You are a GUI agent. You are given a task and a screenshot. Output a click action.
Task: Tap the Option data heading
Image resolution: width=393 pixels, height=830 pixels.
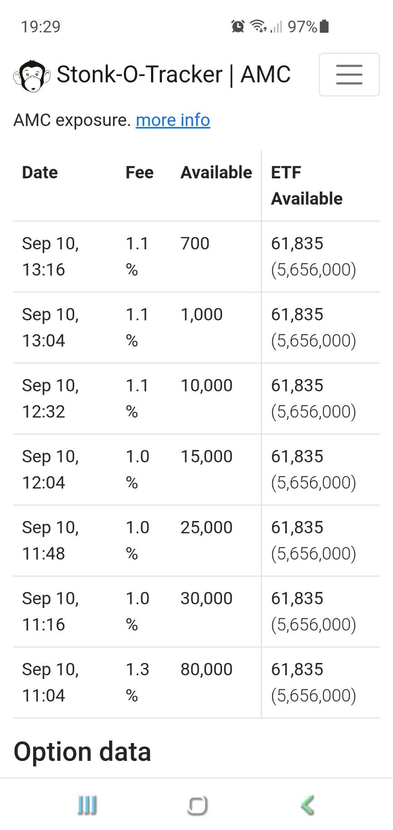click(82, 752)
